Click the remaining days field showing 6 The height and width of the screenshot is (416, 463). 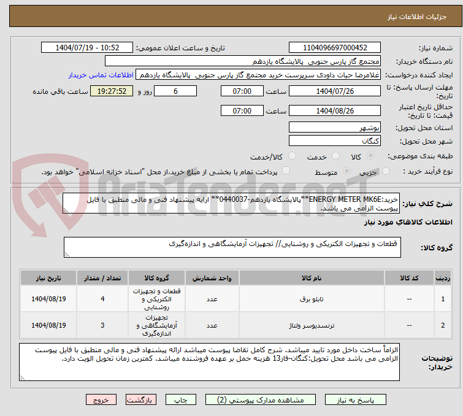pos(175,91)
